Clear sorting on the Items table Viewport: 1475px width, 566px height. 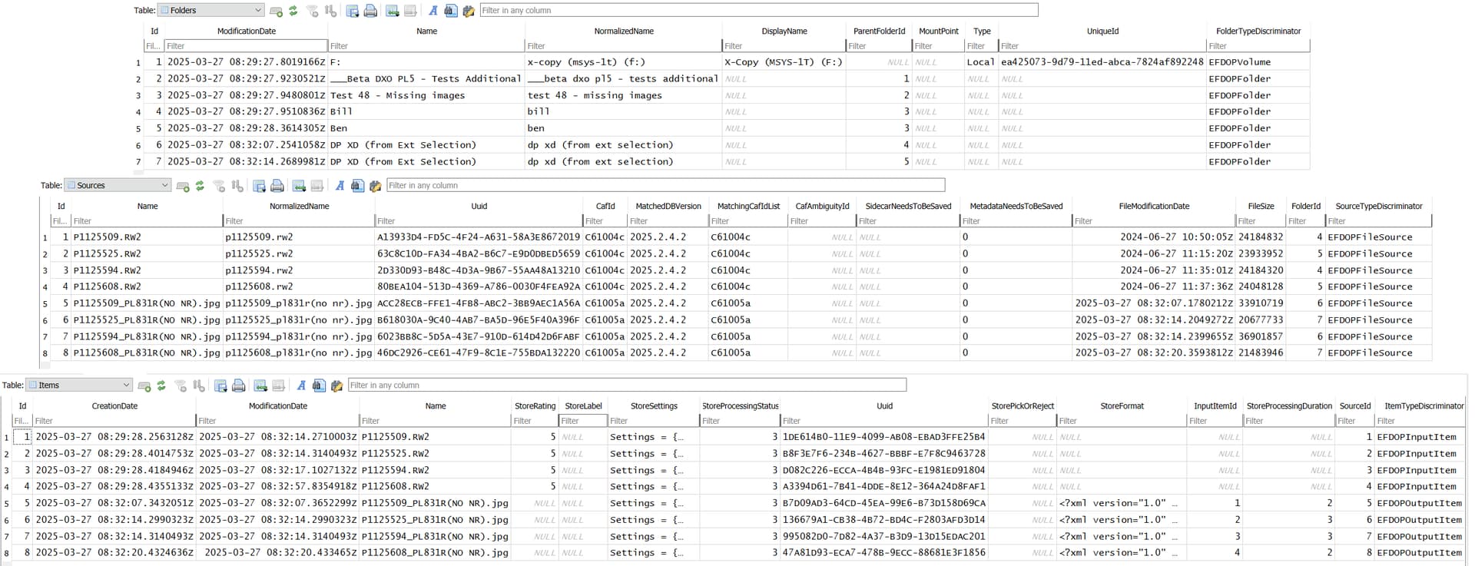point(199,386)
